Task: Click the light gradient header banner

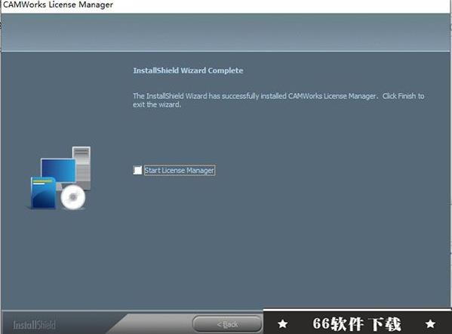Action: pyautogui.click(x=226, y=32)
